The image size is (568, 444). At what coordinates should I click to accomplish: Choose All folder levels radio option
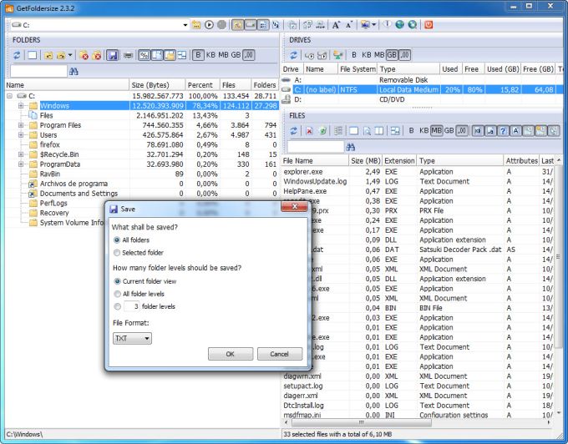pyautogui.click(x=117, y=294)
